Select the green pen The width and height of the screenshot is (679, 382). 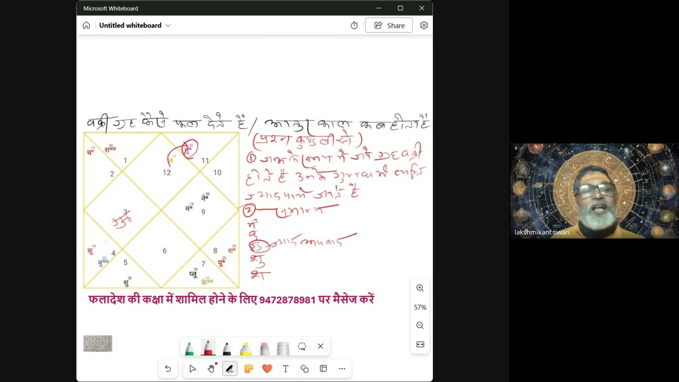click(x=189, y=348)
